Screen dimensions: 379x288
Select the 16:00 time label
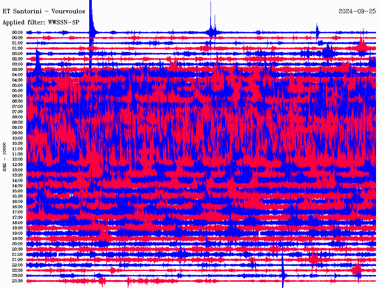point(17,202)
